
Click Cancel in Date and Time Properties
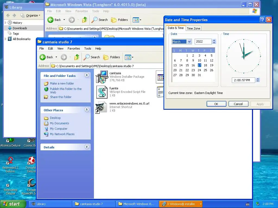tap(238, 104)
